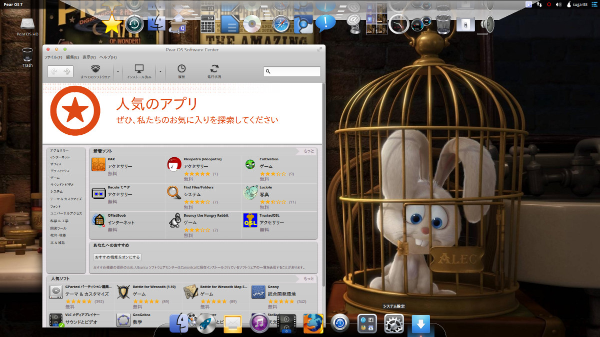This screenshot has width=600, height=337.
Task: Open the GeoGebra app icon
Action: pyautogui.click(x=123, y=320)
